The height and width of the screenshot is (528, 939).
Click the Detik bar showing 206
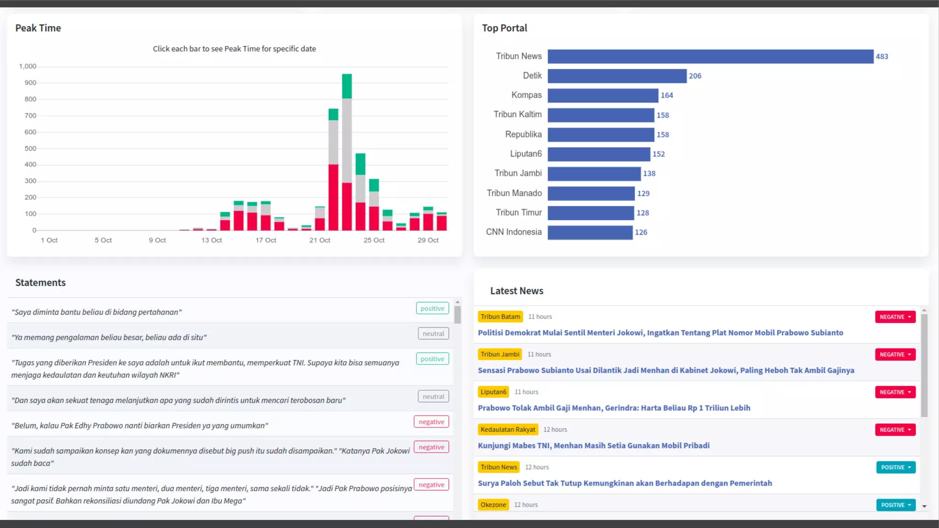pyautogui.click(x=617, y=76)
